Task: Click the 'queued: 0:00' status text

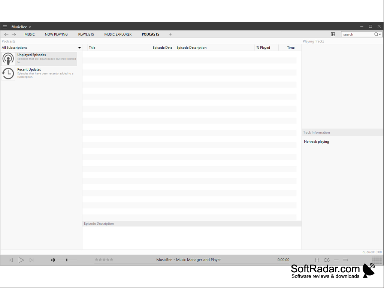Action: pos(372,252)
